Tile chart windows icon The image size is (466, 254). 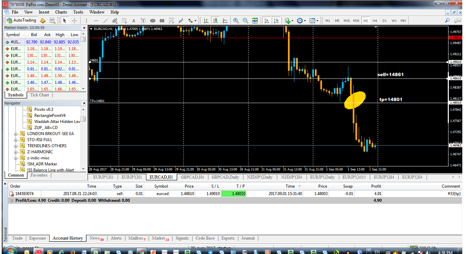(x=255, y=21)
